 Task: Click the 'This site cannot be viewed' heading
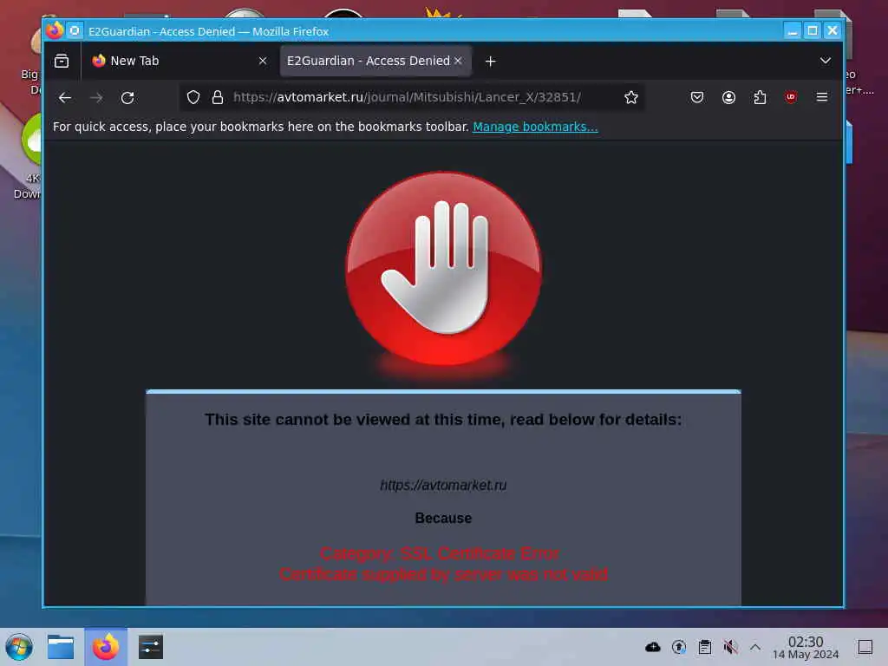443,420
